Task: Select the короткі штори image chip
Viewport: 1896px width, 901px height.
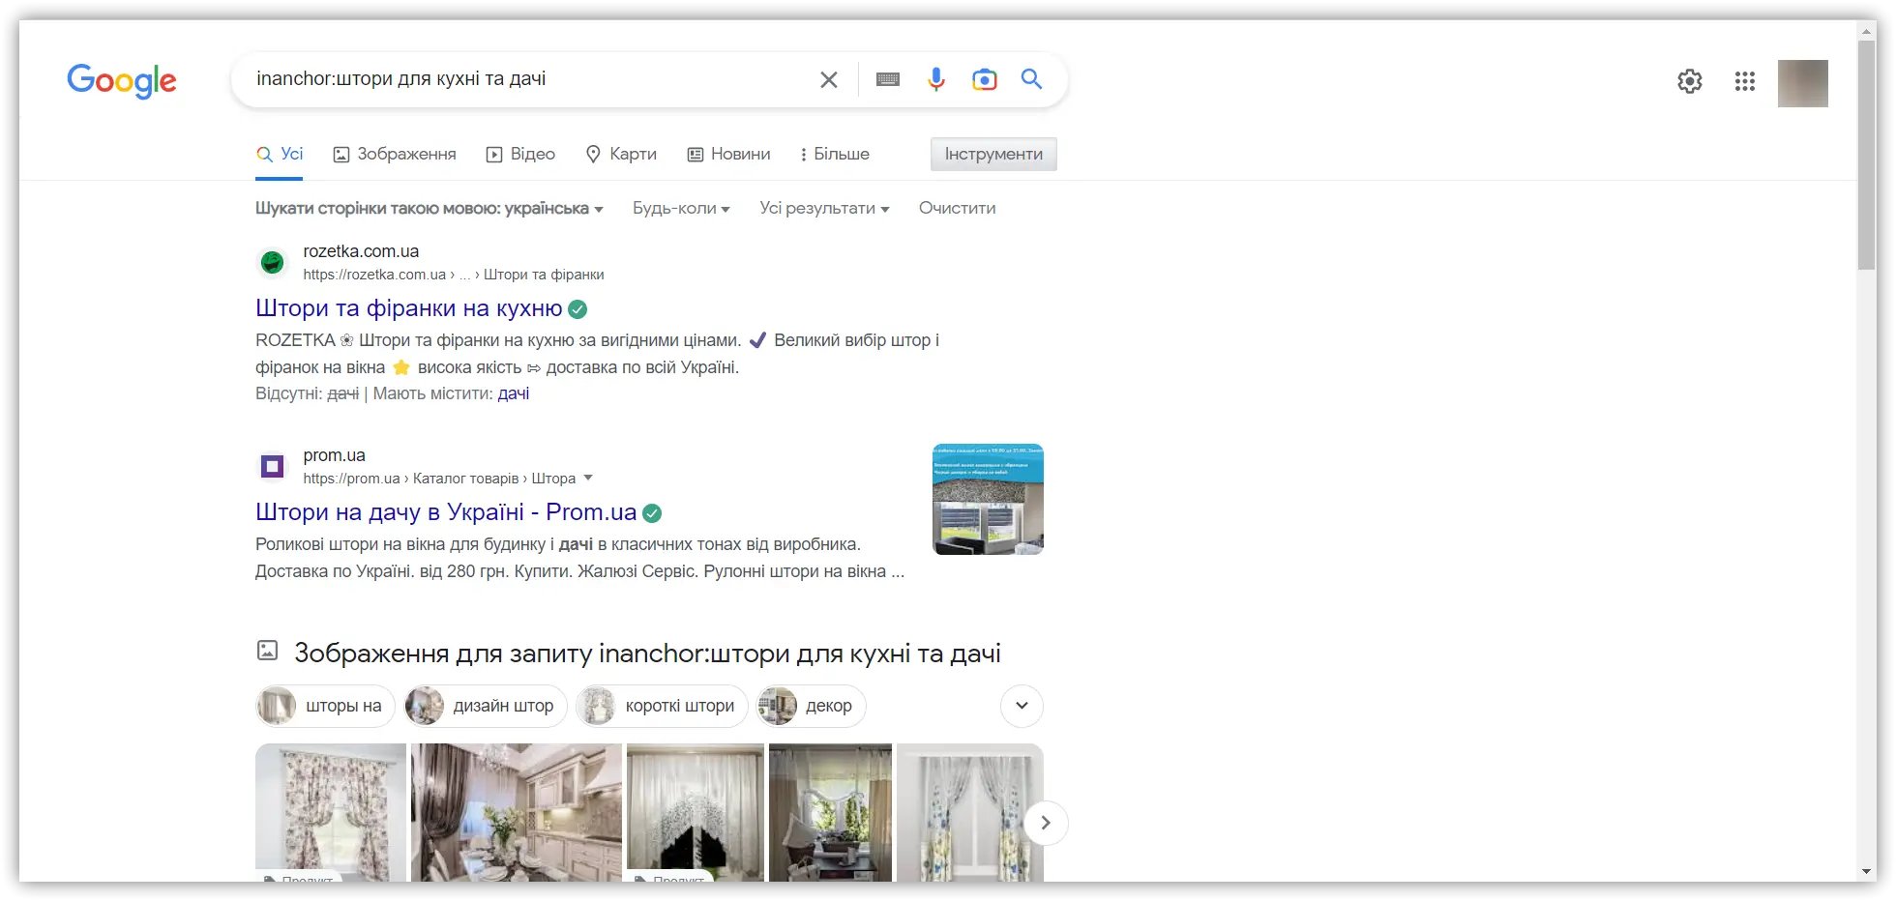Action: tap(662, 706)
